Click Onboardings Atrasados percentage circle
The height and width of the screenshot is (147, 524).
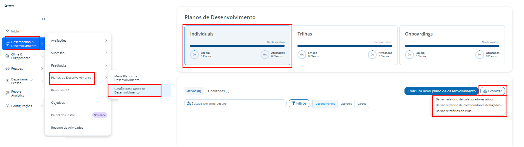[x=480, y=55]
